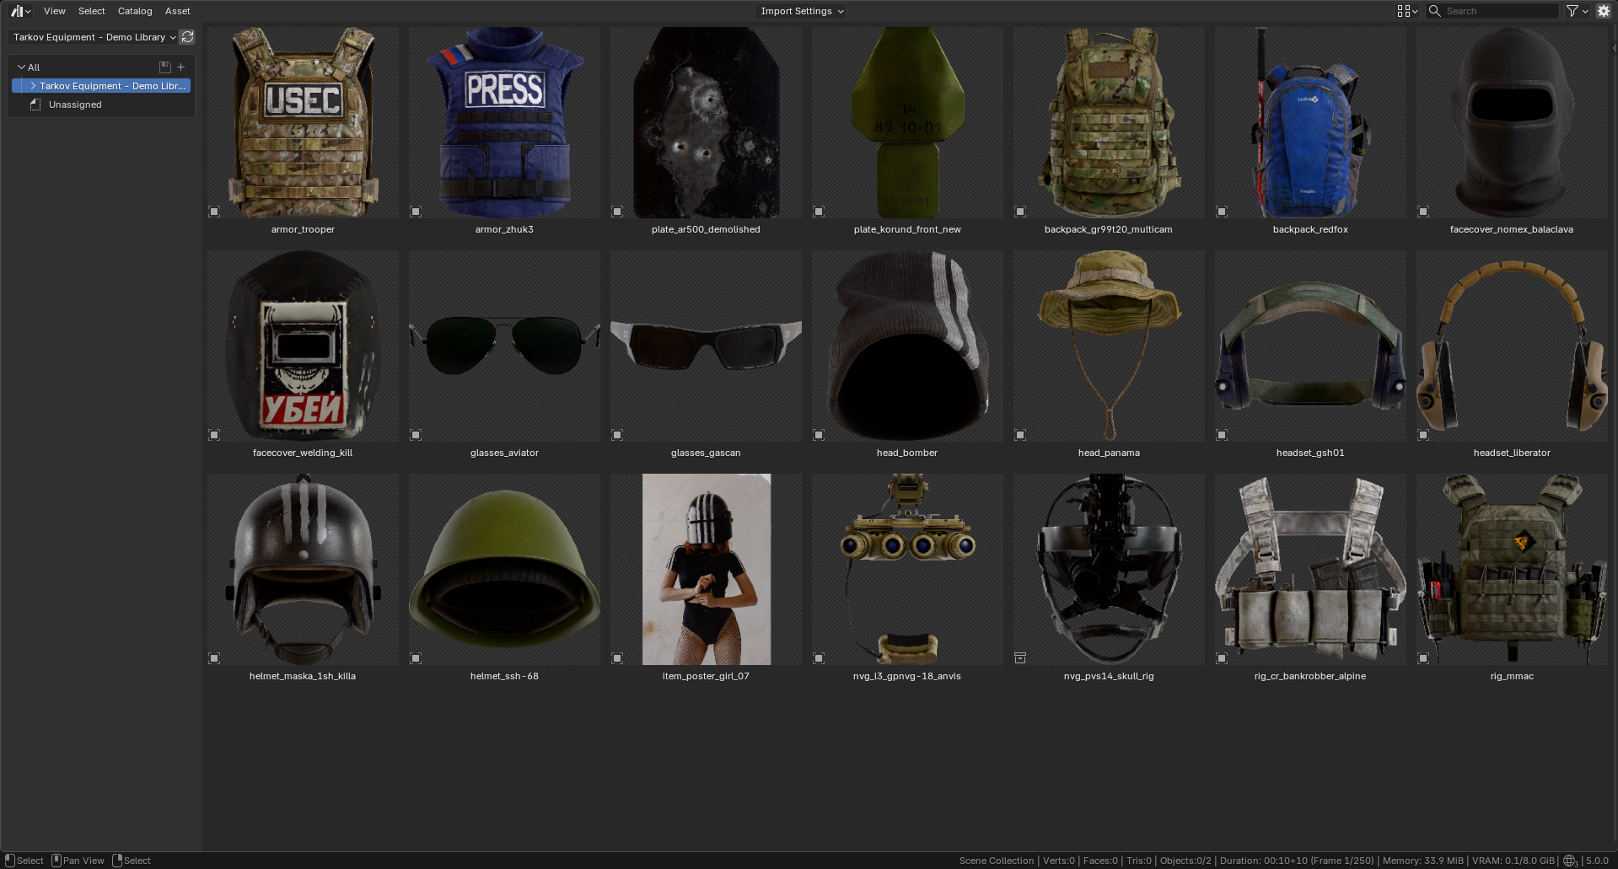Select the nvg_l3_gpnvg-18_anvis asset

click(x=907, y=570)
